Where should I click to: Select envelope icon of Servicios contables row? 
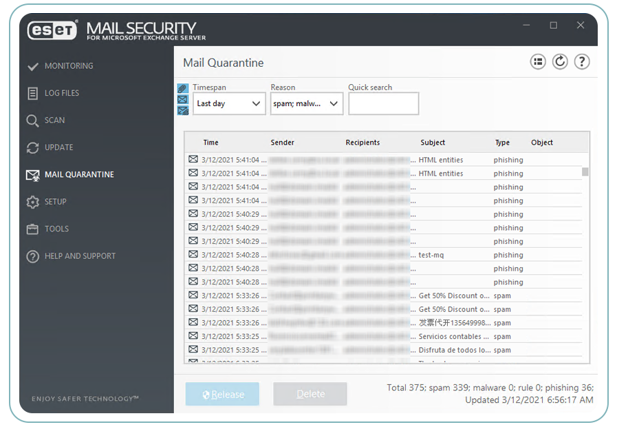pyautogui.click(x=193, y=335)
